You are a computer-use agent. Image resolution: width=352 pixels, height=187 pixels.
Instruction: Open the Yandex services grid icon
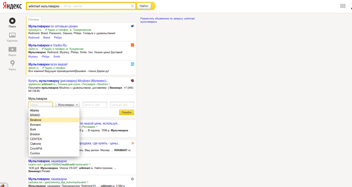click(x=343, y=6)
